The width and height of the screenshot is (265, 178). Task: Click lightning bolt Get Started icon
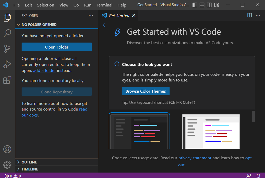point(117,32)
